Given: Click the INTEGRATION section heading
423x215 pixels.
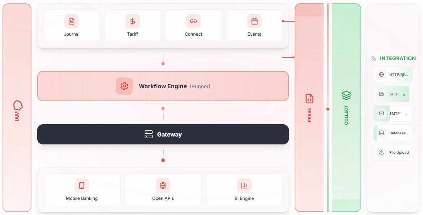Looking at the screenshot, I should tap(398, 58).
